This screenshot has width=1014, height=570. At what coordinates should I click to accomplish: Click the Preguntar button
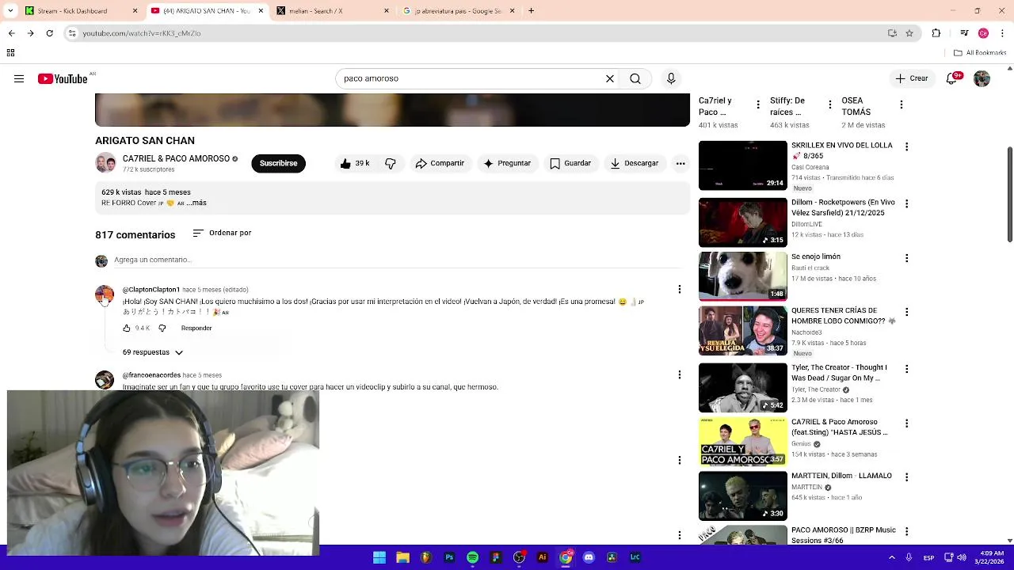pos(507,163)
